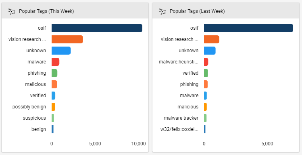Click the verified tag label in This Week
This screenshot has width=302, height=155.
[x=38, y=96]
